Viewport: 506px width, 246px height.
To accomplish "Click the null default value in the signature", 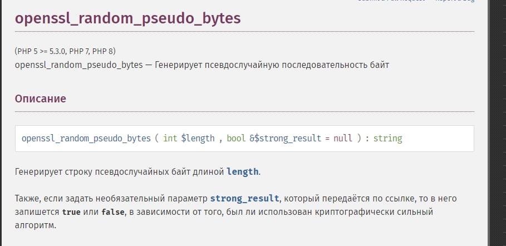I will tap(342, 138).
